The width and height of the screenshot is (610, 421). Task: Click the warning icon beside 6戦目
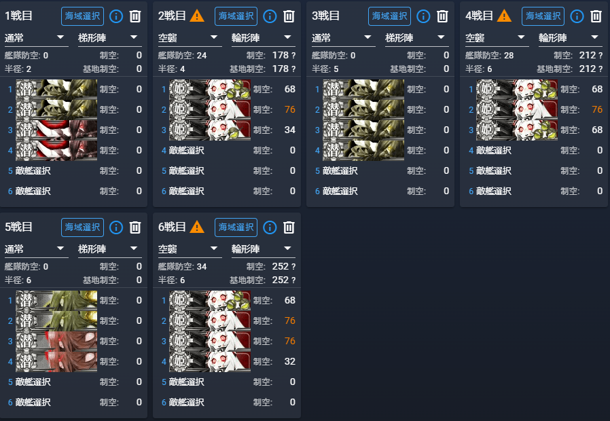point(197,227)
